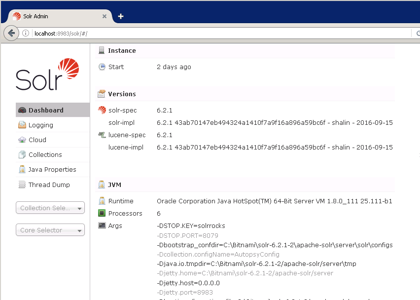This screenshot has width=420, height=300.
Task: Click the -Djetty.home argument line
Action: pos(245,273)
